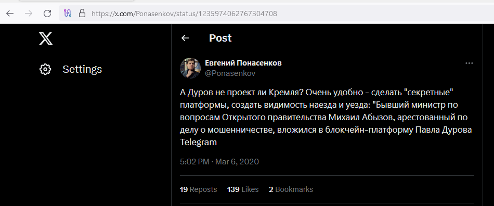Open the @Ponasenkov handle link
494x206 pixels.
pos(230,73)
